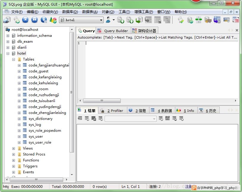The width and height of the screenshot is (242, 192).
Task: Click the last icon in results toolbar
Action: click(x=181, y=118)
